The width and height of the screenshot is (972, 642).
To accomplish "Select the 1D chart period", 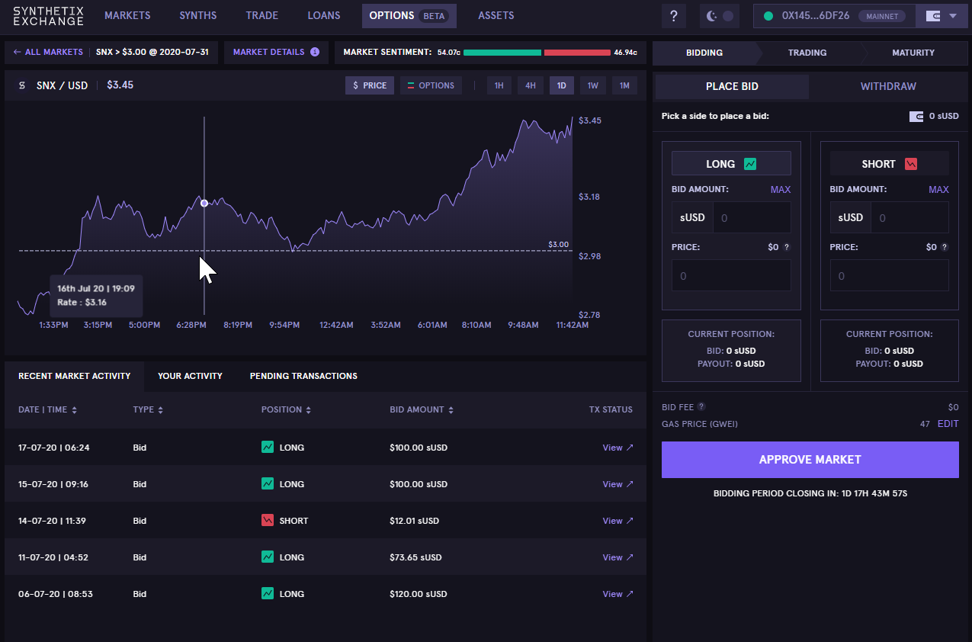I will pos(561,85).
